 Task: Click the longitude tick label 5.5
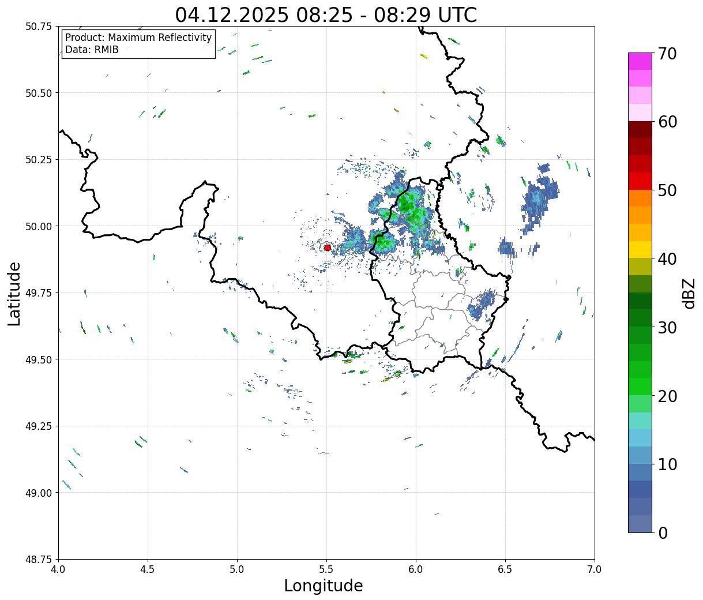click(326, 569)
